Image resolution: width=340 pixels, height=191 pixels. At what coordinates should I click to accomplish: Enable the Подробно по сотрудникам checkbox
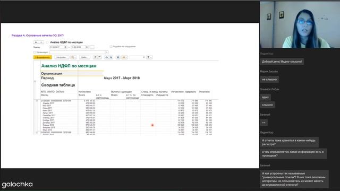coord(111,47)
